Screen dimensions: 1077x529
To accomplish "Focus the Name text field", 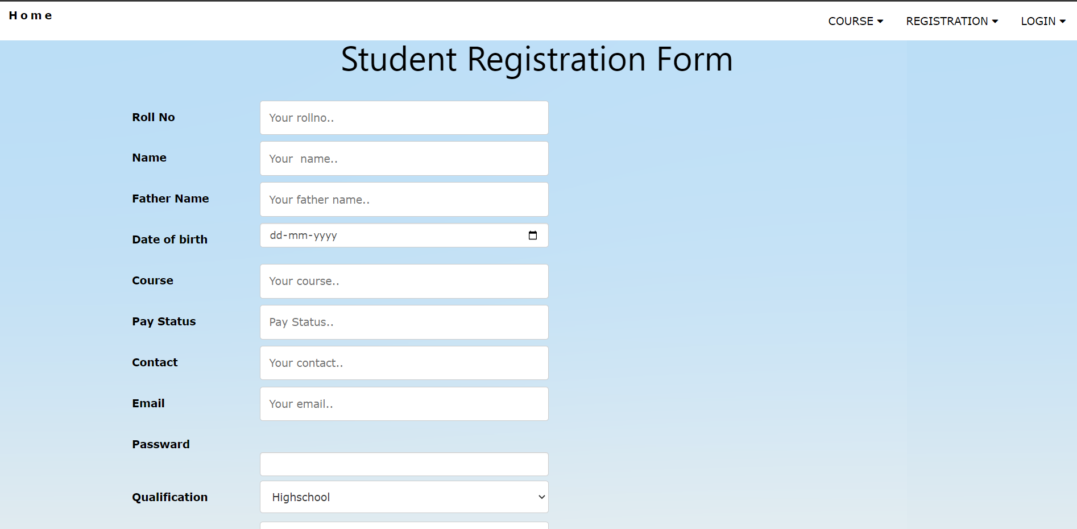I will click(404, 158).
